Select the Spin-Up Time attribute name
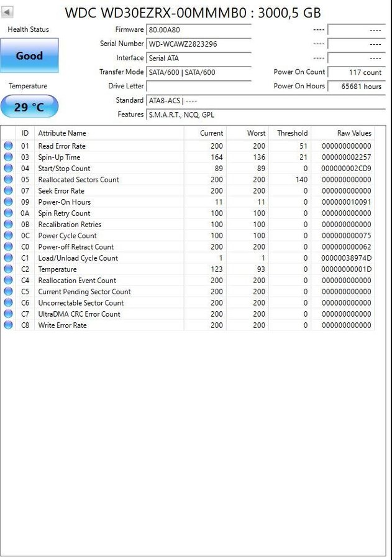Image resolution: width=392 pixels, height=560 pixels. click(59, 157)
